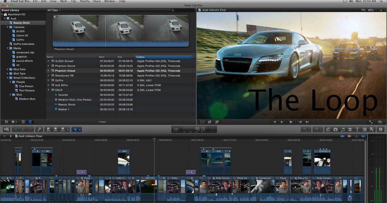Insert clip into storyline button
The width and height of the screenshot is (387, 203).
[55, 129]
